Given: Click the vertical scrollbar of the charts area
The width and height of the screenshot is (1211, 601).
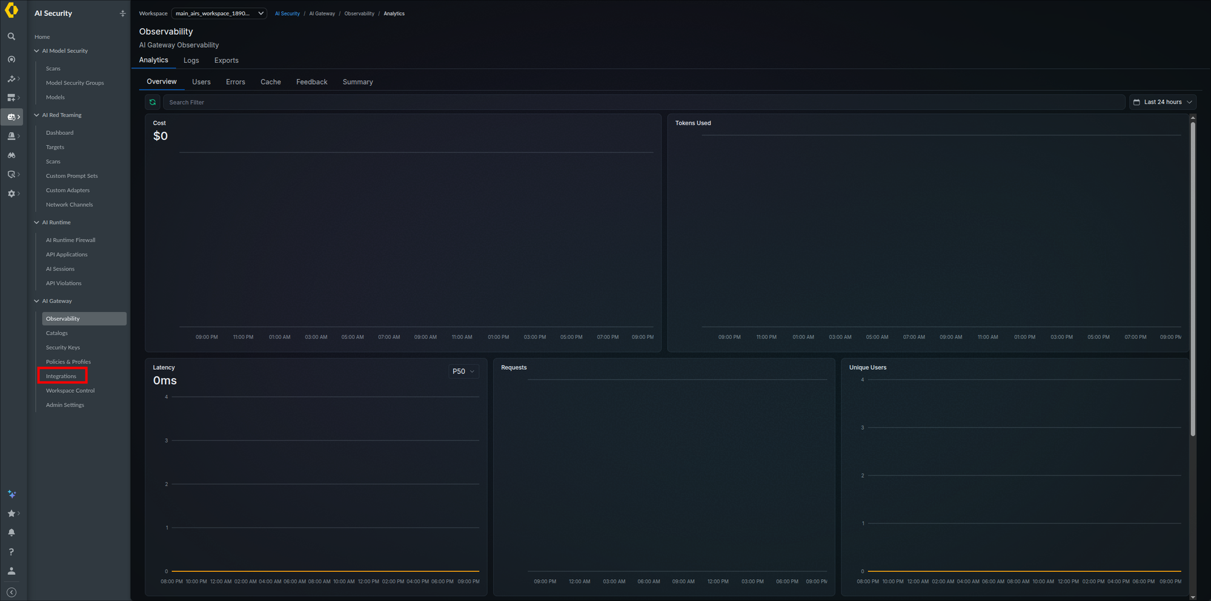Looking at the screenshot, I should click(1193, 278).
